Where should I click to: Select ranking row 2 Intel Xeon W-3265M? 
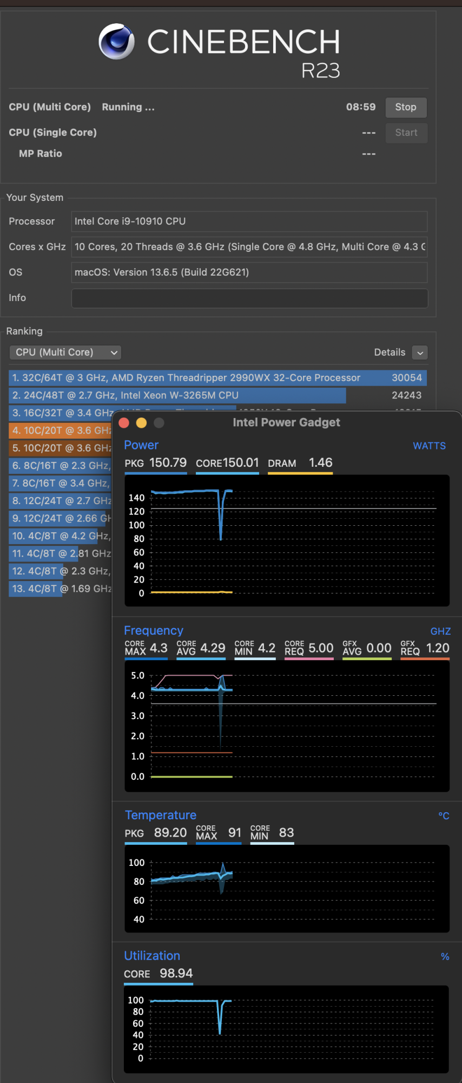click(x=217, y=395)
